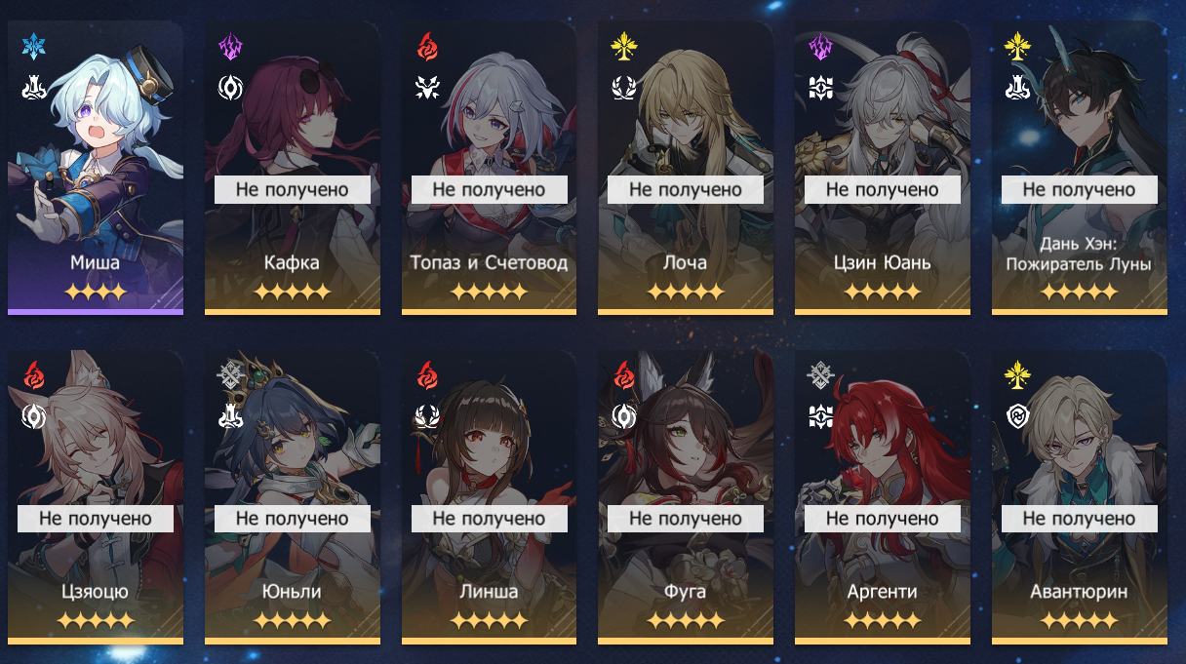
Task: Click 'Не получено' label on Лоча card
Action: click(686, 189)
